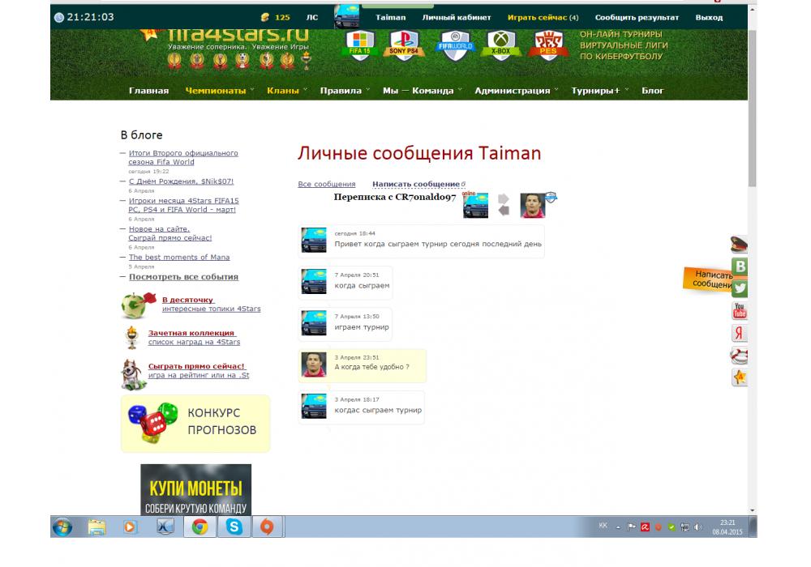This screenshot has height=567, width=811.
Task: Click Сообщить результат
Action: 637,17
